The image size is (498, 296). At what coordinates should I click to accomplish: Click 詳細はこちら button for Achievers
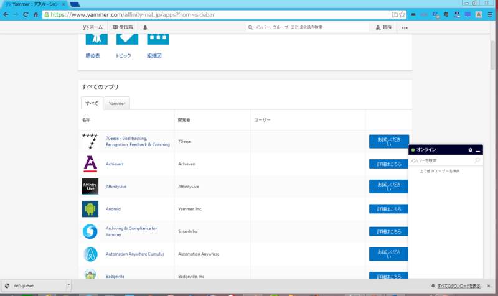[388, 164]
